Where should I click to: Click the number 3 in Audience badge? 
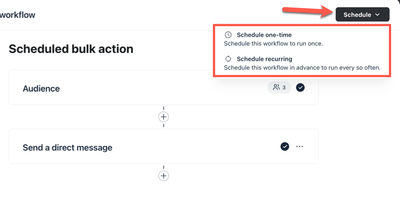(x=284, y=87)
